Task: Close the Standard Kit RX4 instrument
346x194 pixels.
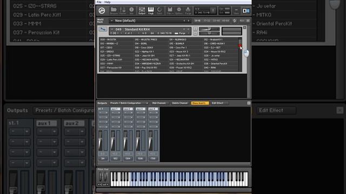Action: [244, 27]
